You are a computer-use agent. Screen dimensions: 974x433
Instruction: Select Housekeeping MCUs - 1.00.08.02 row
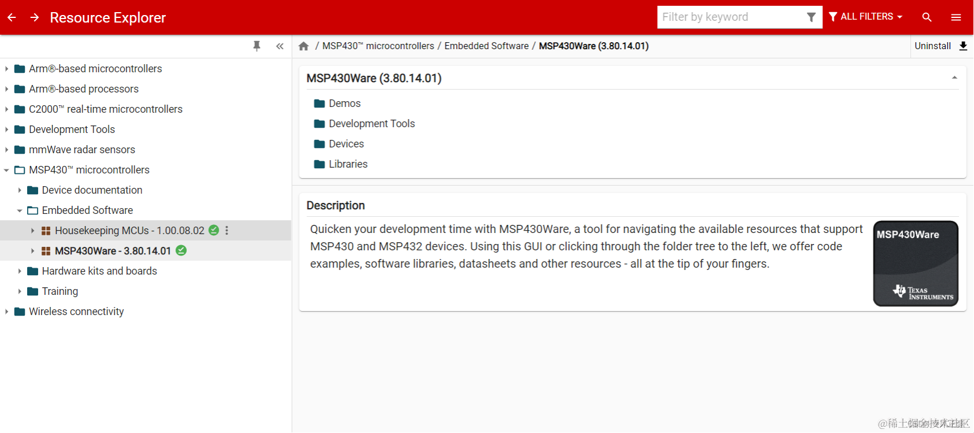click(x=146, y=231)
